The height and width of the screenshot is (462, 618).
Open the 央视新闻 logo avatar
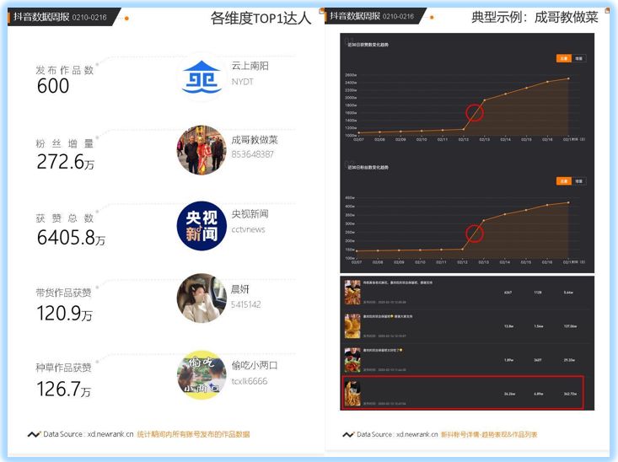coord(202,225)
